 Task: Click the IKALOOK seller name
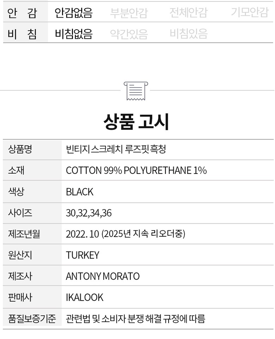click(x=85, y=297)
